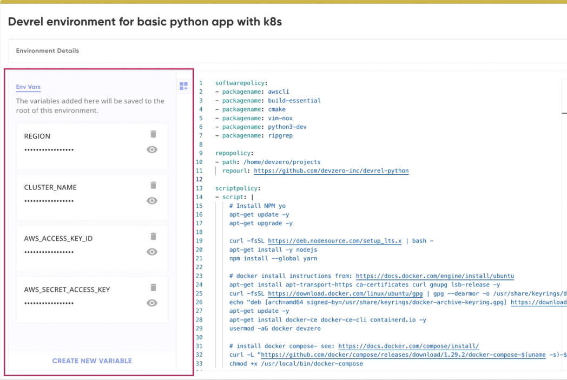The width and height of the screenshot is (567, 380).
Task: Delete the AWS_SECRET_ACCESS_KEY variable
Action: (153, 287)
